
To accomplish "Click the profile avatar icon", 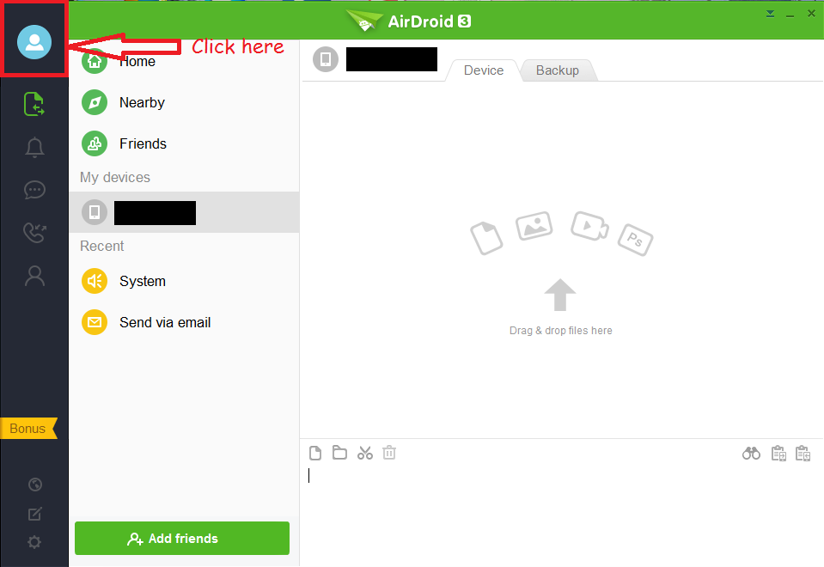I will (34, 41).
